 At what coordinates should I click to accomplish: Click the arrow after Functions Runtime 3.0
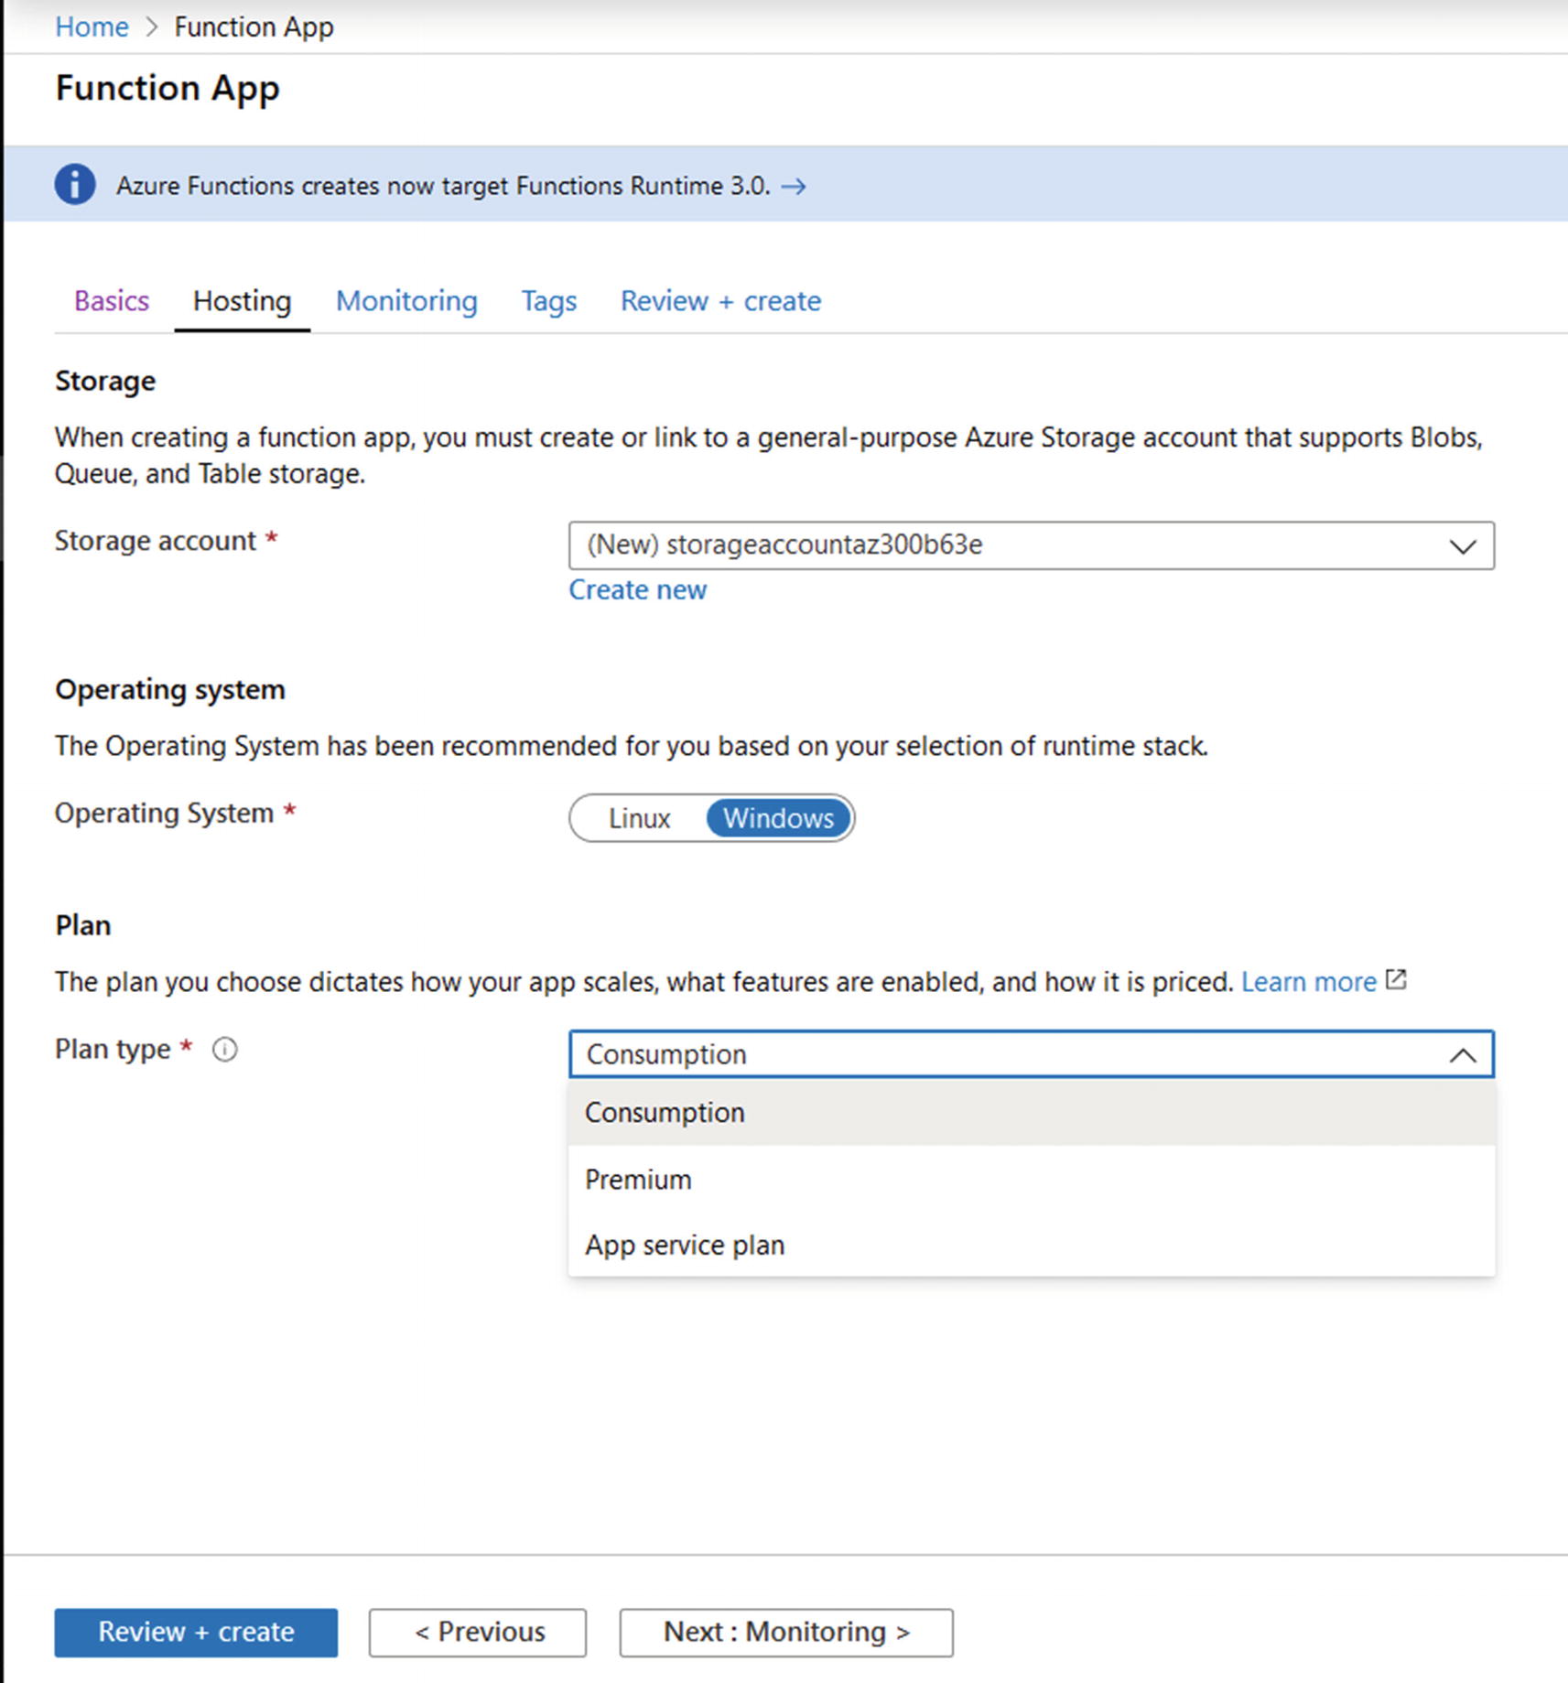pos(794,187)
